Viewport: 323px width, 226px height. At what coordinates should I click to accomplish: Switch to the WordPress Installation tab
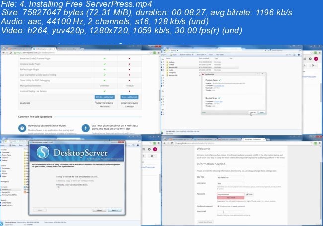(x=252, y=140)
